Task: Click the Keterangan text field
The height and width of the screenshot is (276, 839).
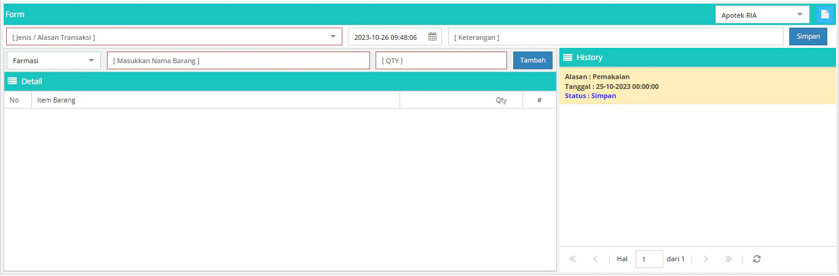Action: pyautogui.click(x=615, y=37)
